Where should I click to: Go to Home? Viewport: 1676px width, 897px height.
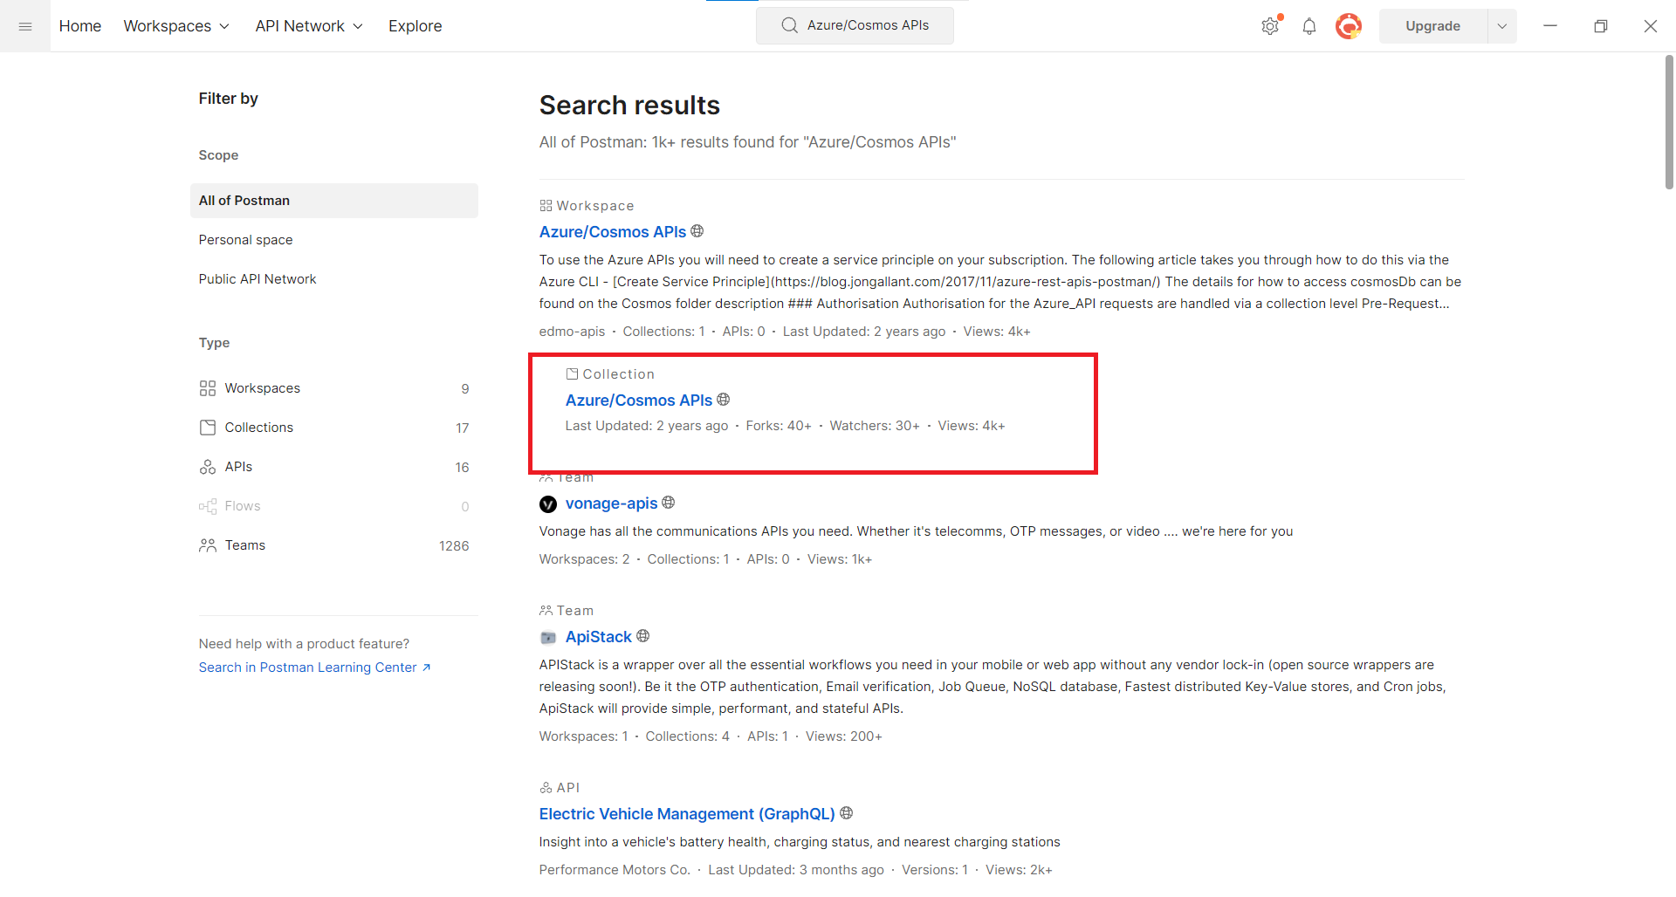tap(80, 26)
